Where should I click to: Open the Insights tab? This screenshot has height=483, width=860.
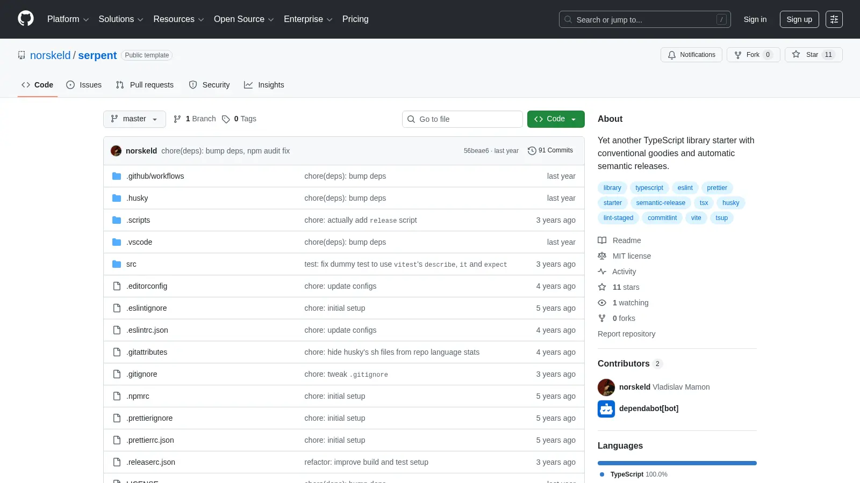264,85
